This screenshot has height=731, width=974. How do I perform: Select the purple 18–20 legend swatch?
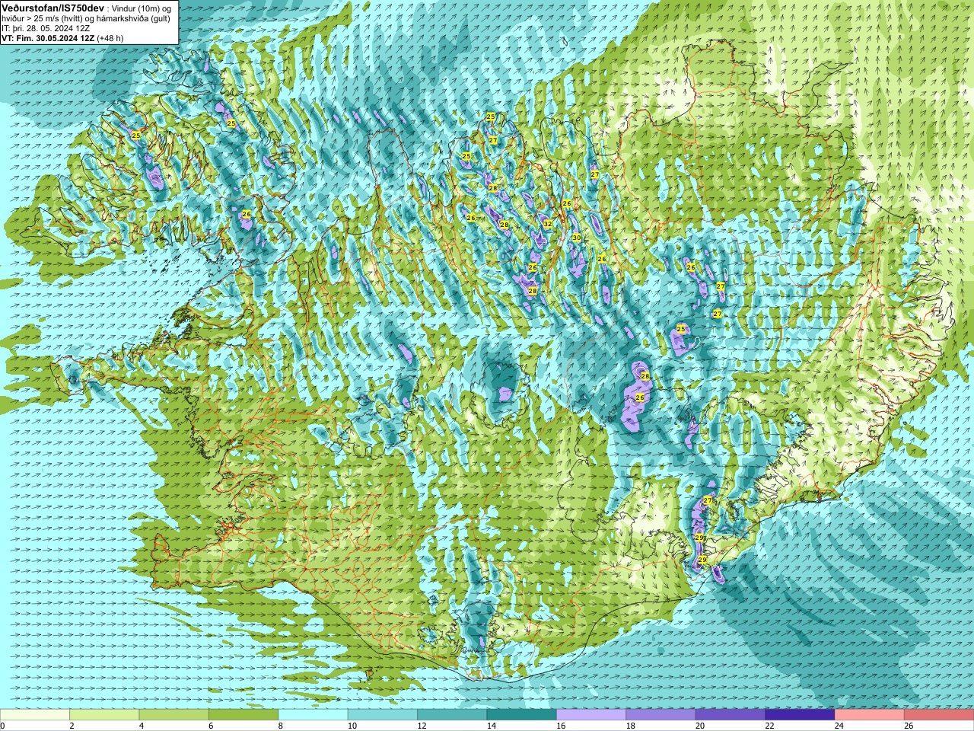661,715
